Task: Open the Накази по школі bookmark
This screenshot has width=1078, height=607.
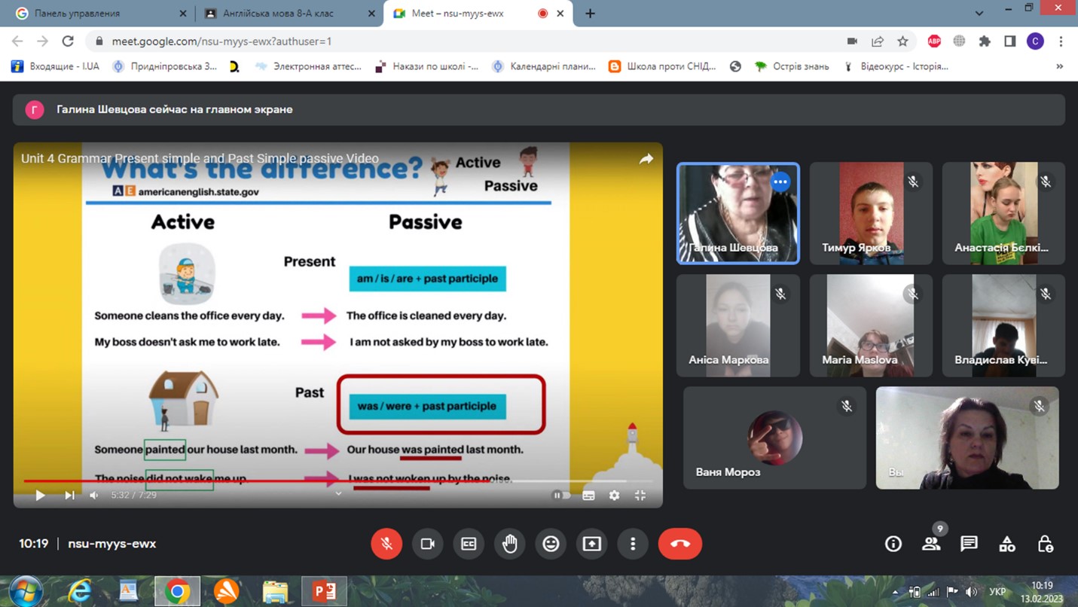Action: pyautogui.click(x=426, y=66)
